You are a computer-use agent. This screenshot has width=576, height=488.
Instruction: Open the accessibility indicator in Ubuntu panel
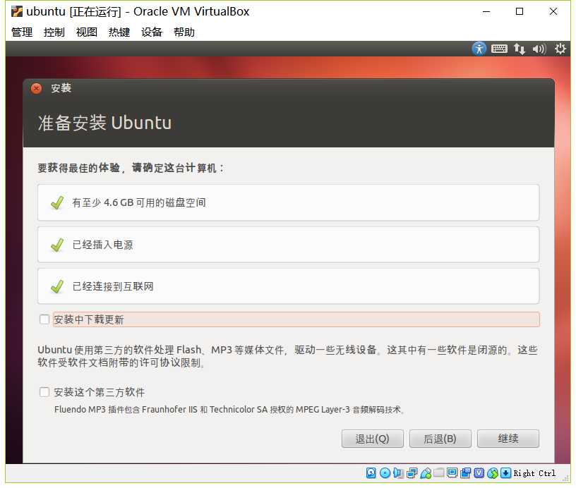[x=479, y=49]
